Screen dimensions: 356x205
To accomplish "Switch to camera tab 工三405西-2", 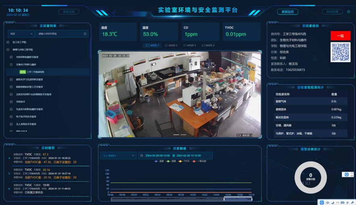I will tap(171, 46).
